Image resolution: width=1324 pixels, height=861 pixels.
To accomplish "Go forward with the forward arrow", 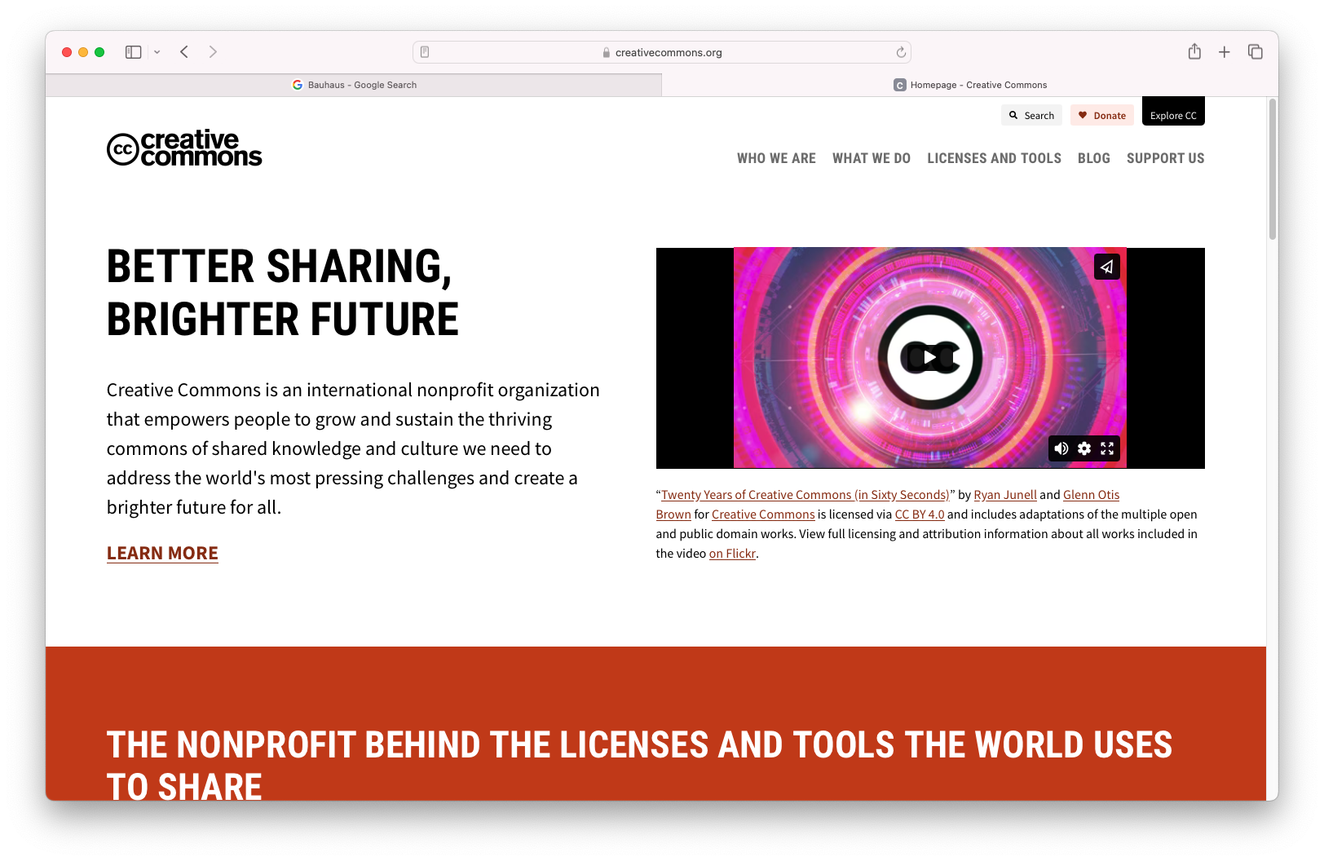I will [x=213, y=52].
